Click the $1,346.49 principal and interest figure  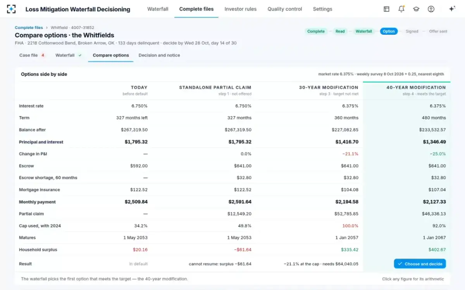tap(434, 142)
